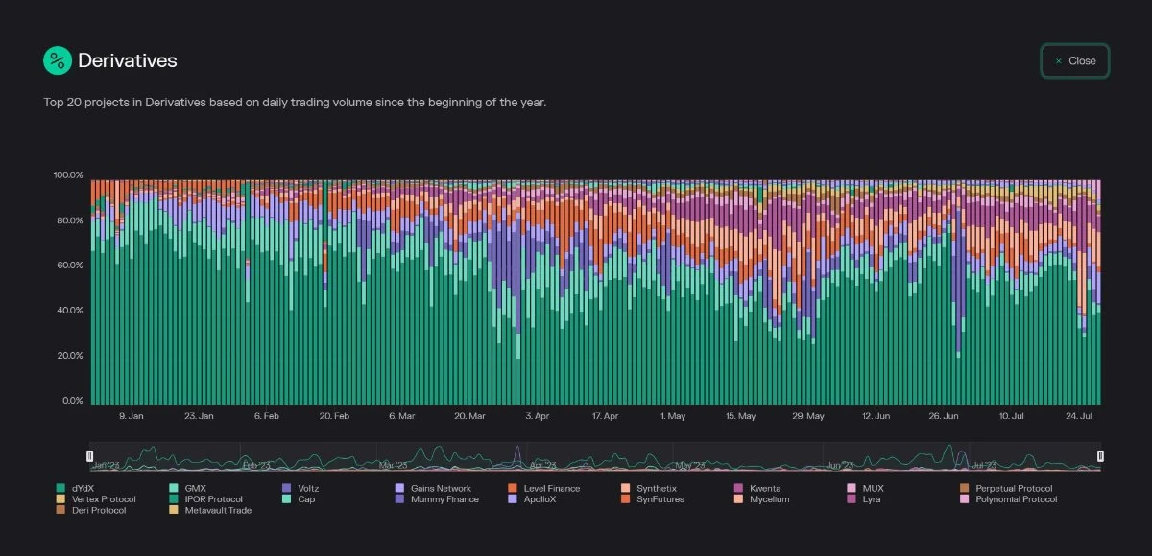Screen dimensions: 1152x556
Task: Click right handle of the time range slider
Action: (x=1100, y=456)
